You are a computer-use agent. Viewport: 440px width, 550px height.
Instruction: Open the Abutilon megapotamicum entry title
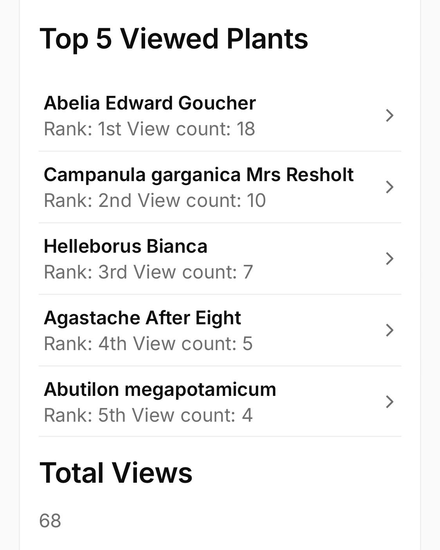[160, 390]
